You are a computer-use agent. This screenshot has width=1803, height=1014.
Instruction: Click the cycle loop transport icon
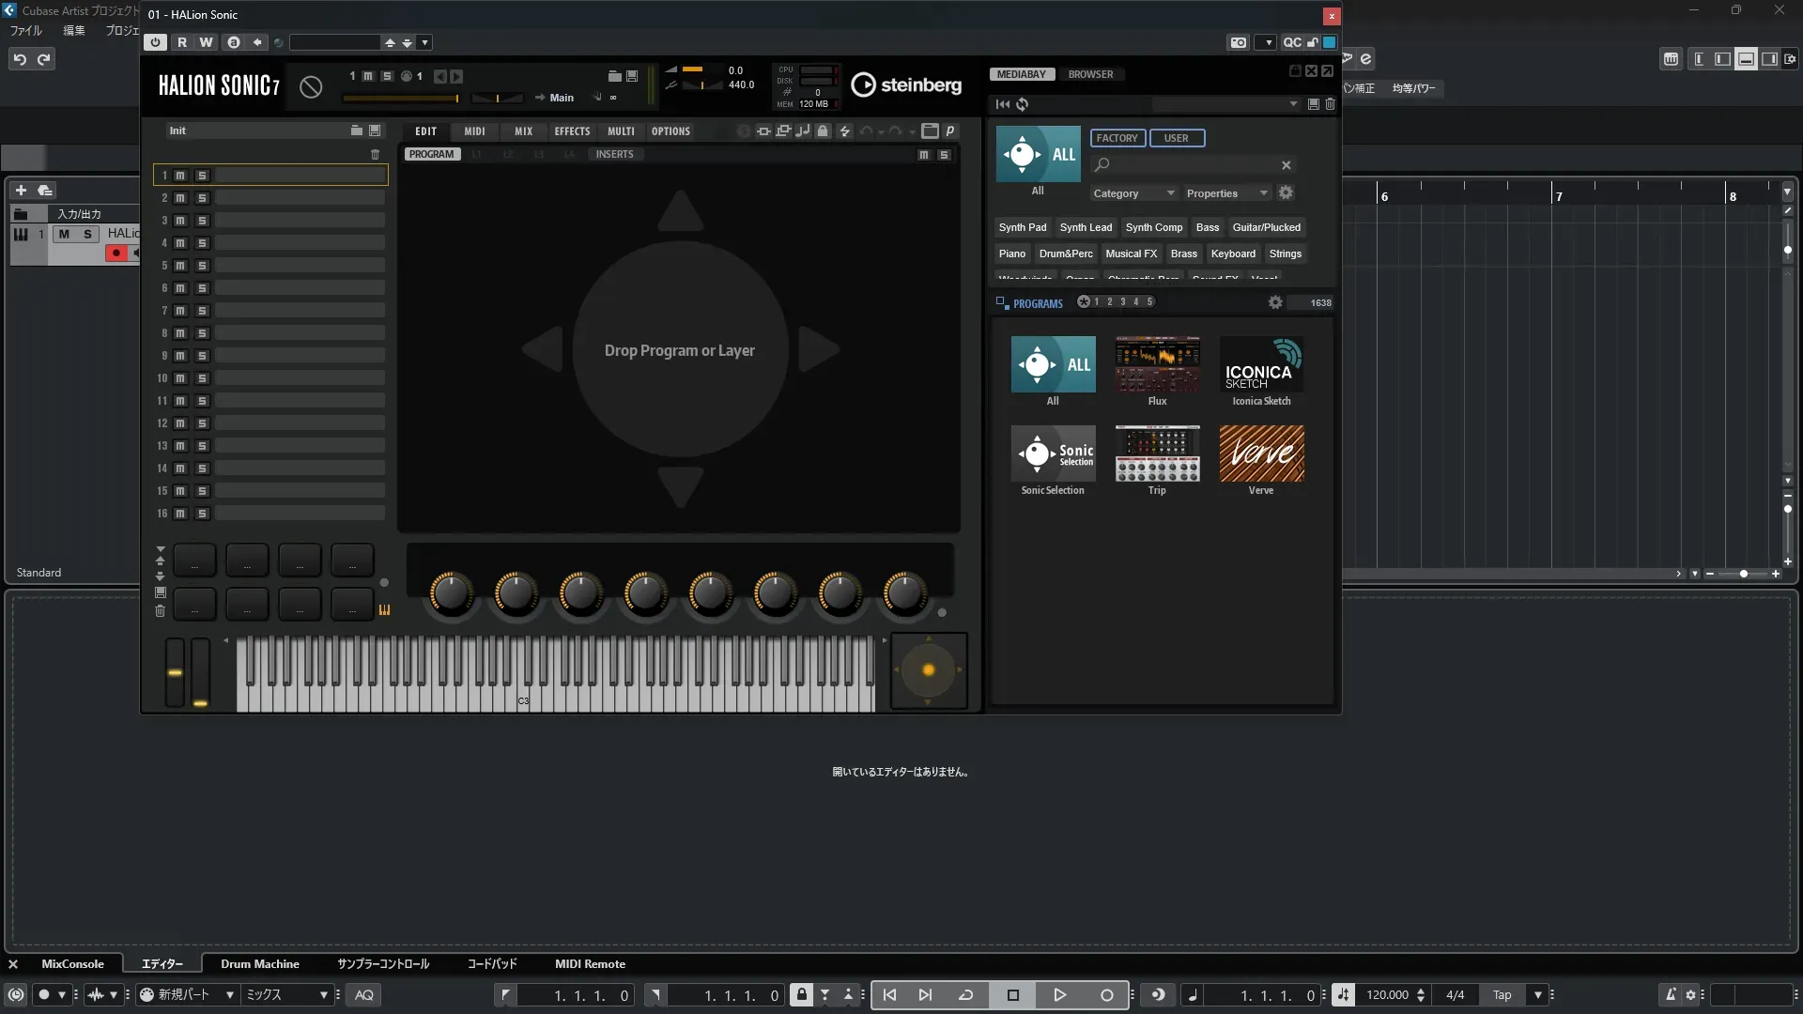pos(965,995)
